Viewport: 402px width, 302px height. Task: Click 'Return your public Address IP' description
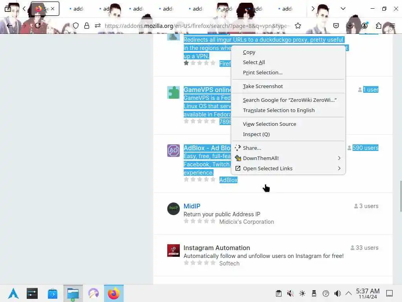222,214
